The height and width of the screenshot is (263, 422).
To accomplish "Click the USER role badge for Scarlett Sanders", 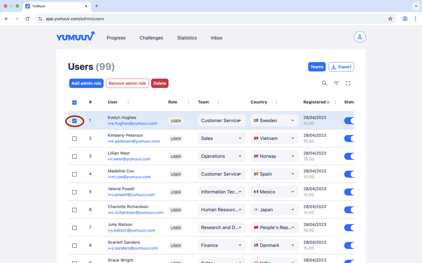I will 176,246.
